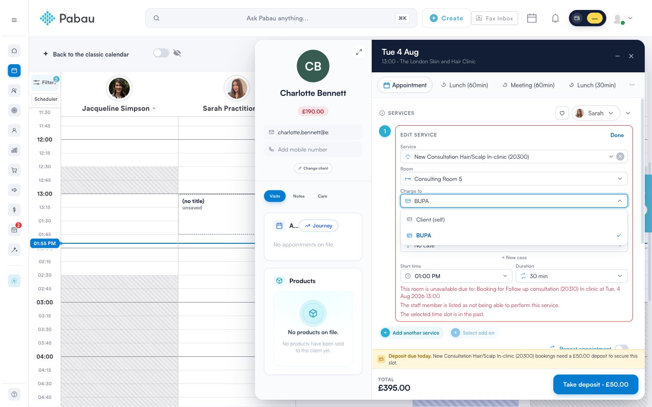
Task: Collapse the Services section chevron
Action: coord(628,113)
